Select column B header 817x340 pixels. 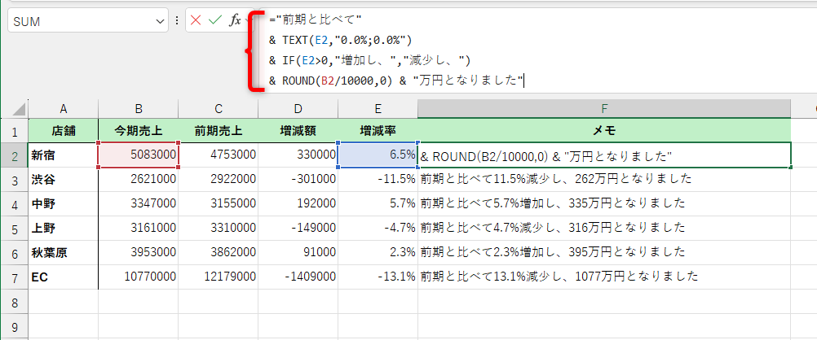pyautogui.click(x=138, y=109)
